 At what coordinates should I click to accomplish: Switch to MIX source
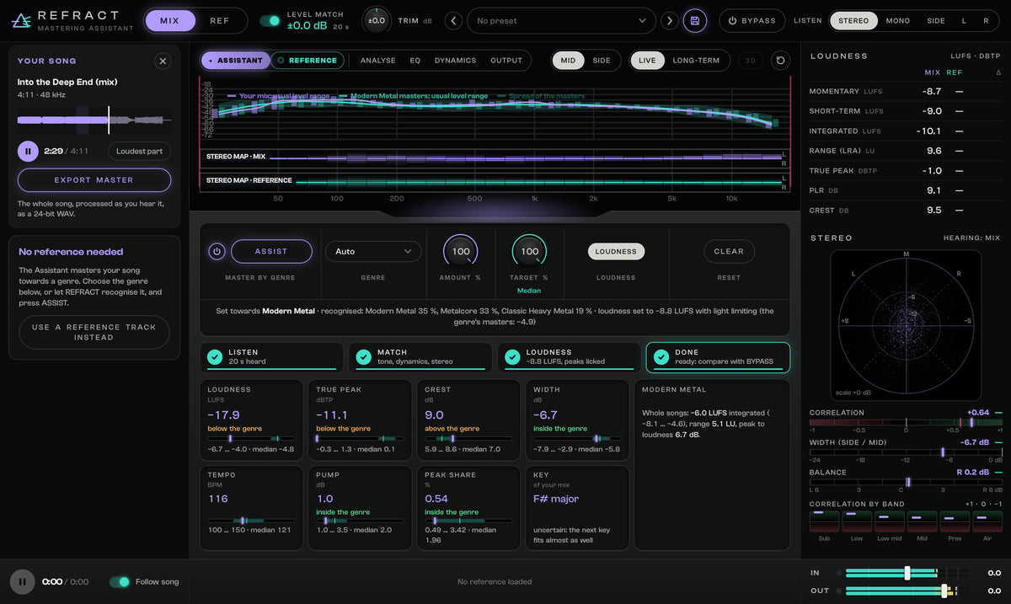[x=170, y=20]
